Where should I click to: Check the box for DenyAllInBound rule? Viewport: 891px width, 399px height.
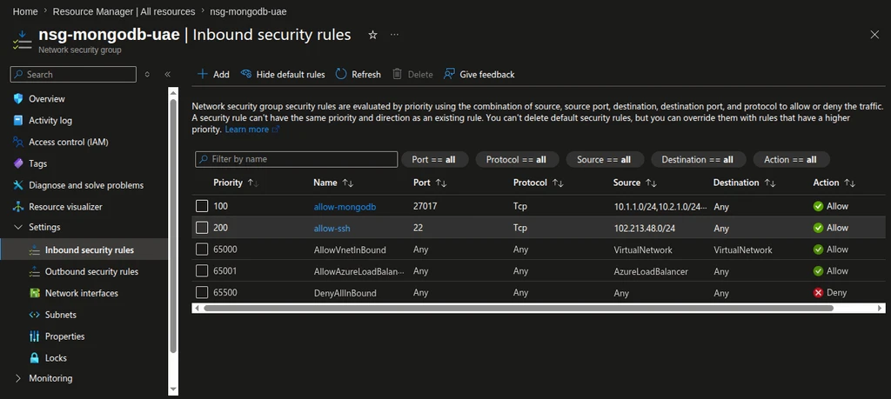[x=202, y=292]
